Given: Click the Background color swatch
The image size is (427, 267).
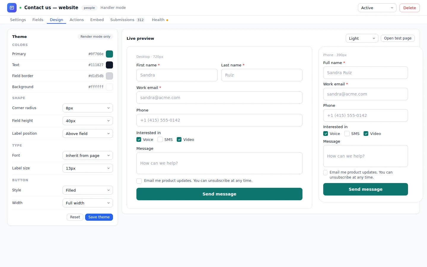Looking at the screenshot, I should [109, 87].
